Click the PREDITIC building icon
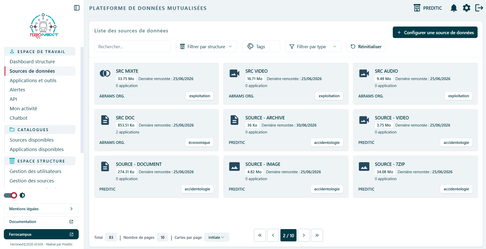Viewport: 486px width, 249px height. coord(417,8)
